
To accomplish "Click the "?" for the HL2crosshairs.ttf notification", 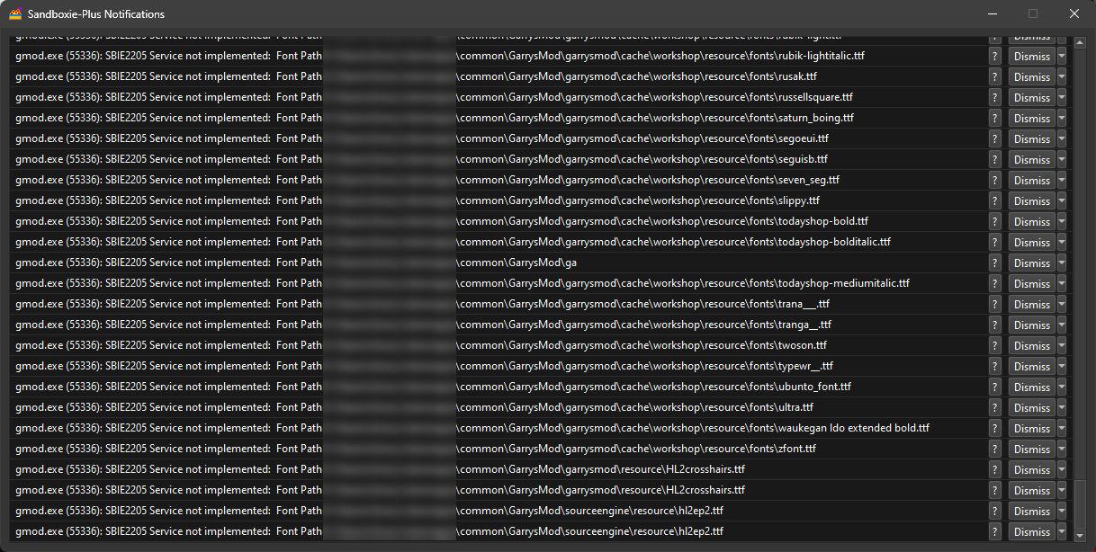I will coord(994,469).
